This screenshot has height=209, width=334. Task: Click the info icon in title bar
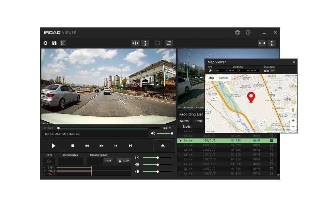(248, 32)
